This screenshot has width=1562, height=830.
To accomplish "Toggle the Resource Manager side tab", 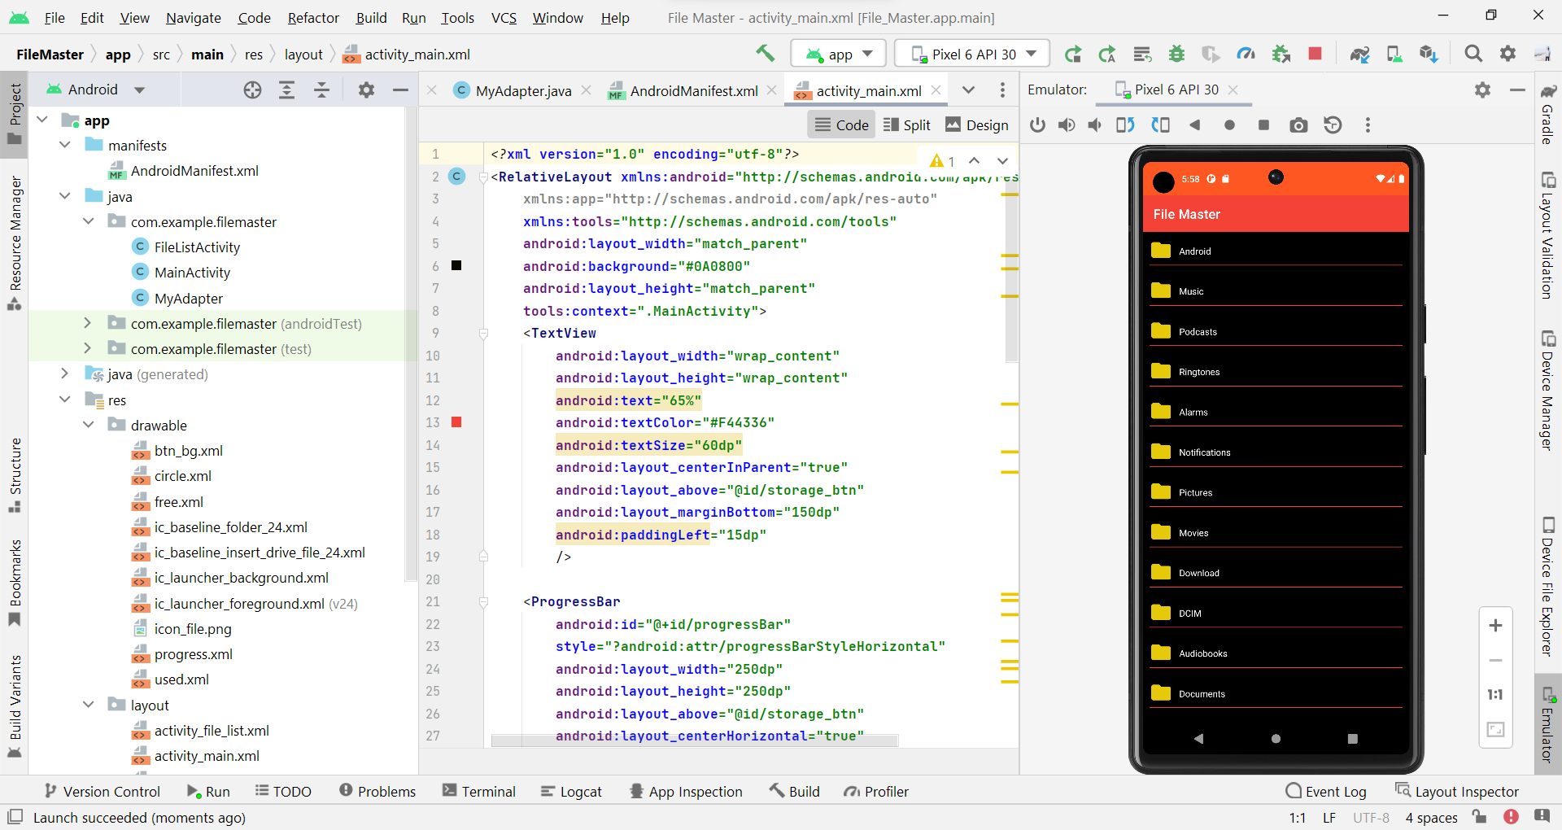I will click(x=15, y=242).
